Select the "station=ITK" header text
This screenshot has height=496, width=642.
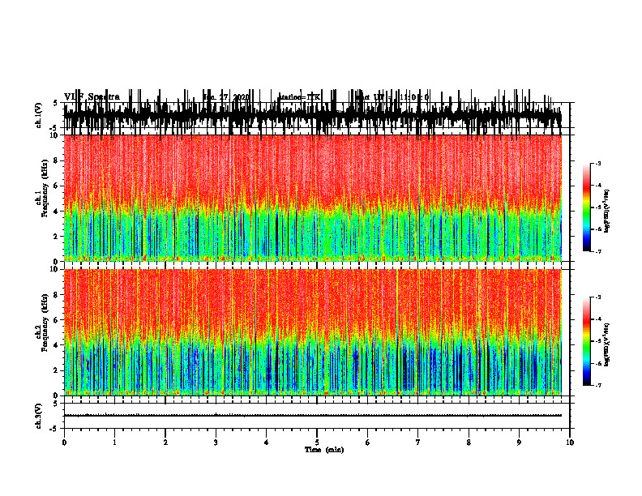tap(300, 97)
